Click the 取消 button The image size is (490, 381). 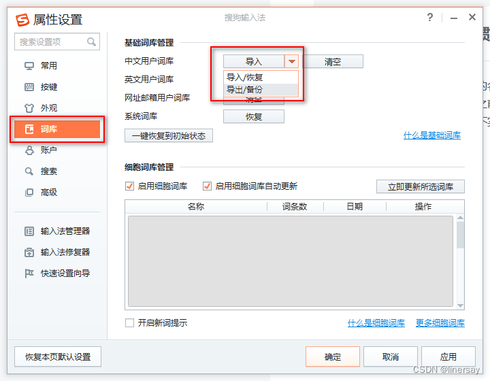[x=391, y=357]
